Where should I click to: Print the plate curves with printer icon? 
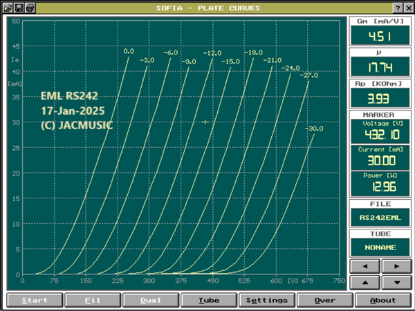pos(30,8)
